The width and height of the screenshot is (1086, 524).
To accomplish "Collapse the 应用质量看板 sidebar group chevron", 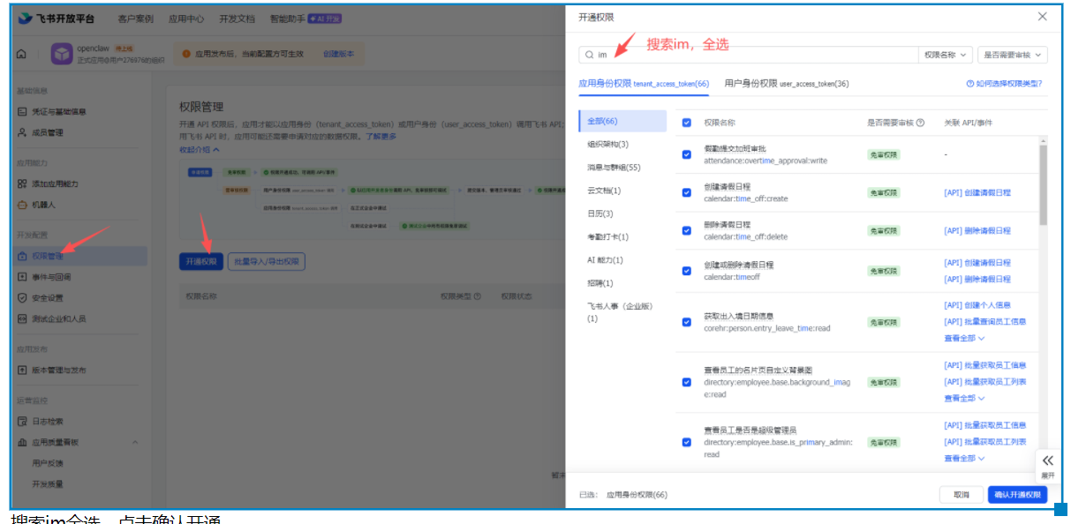I will click(135, 442).
